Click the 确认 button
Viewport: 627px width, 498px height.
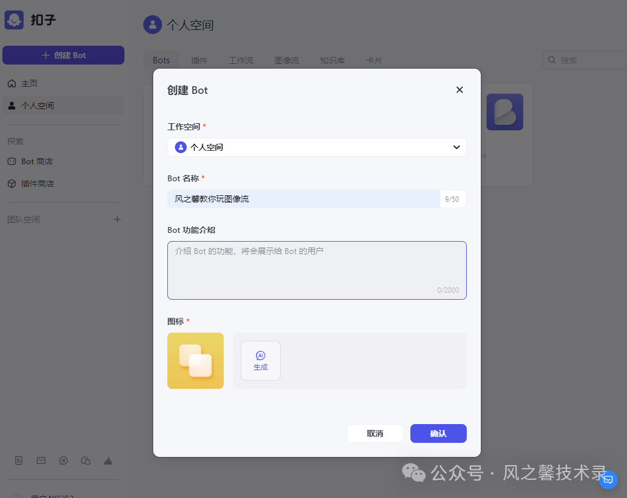tap(439, 433)
